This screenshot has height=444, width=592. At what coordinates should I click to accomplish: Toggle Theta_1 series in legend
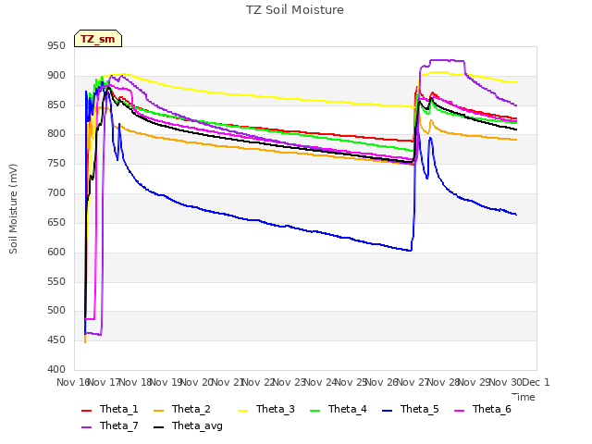[x=110, y=409]
